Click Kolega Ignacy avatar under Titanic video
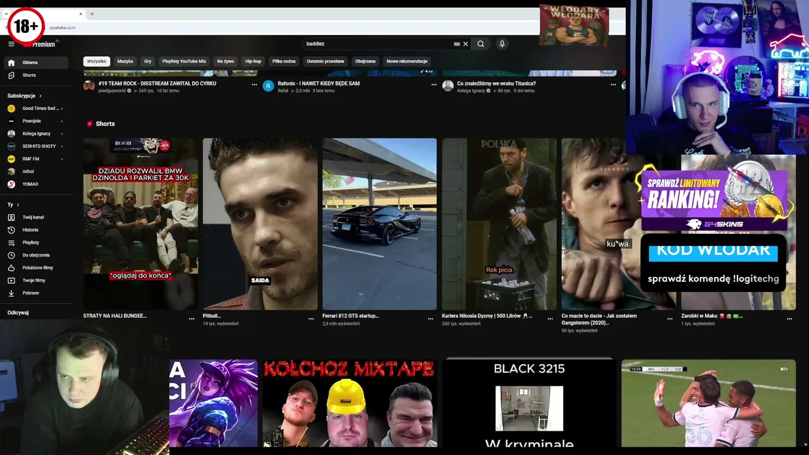 tap(447, 85)
